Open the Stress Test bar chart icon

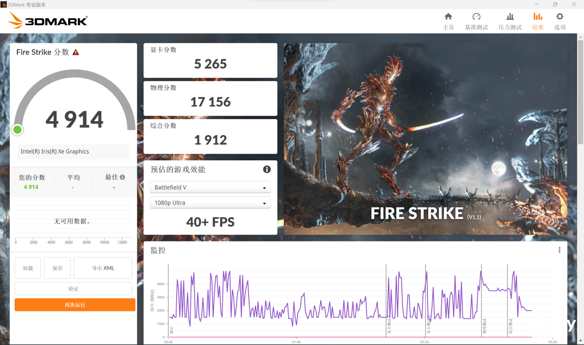click(510, 17)
